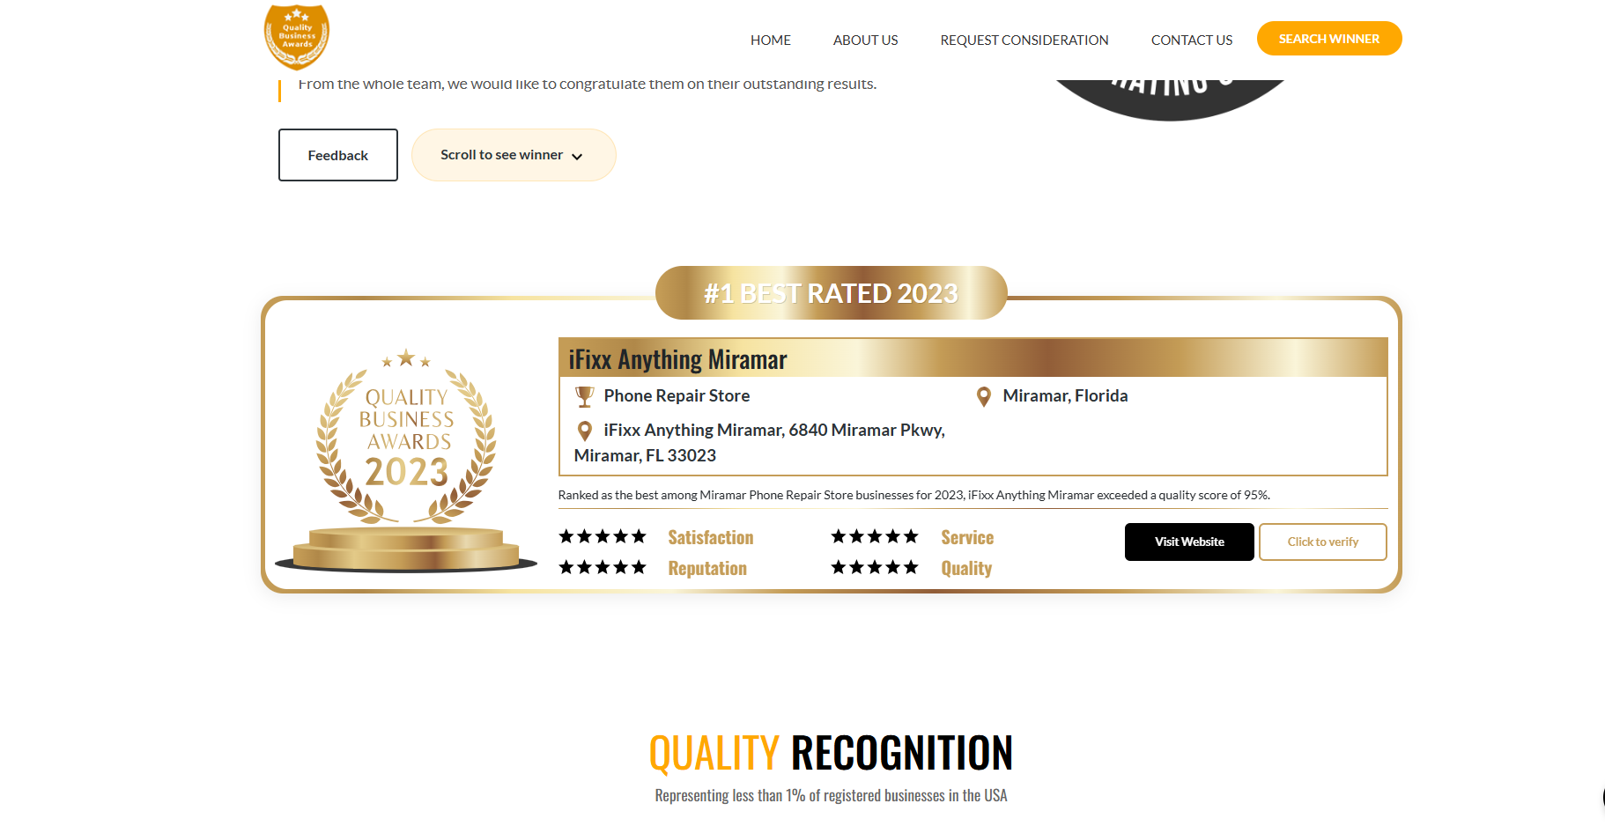Click the Feedback button
The image size is (1605, 833).
[338, 155]
